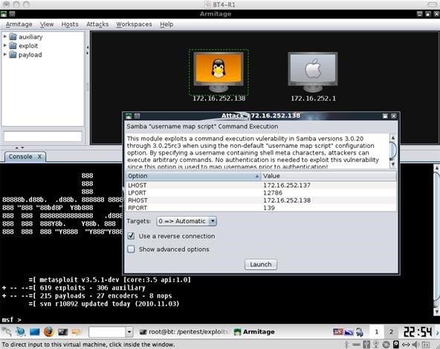The width and height of the screenshot is (440, 349).
Task: Select the RHOST value 172.16.252.138
Action: point(287,200)
